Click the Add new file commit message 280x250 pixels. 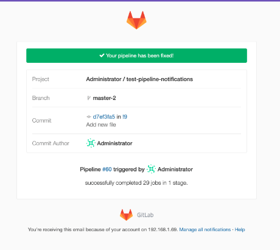coord(101,124)
